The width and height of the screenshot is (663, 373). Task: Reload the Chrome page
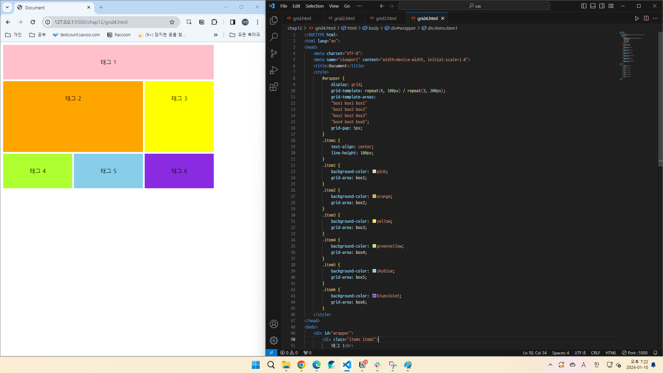33,22
